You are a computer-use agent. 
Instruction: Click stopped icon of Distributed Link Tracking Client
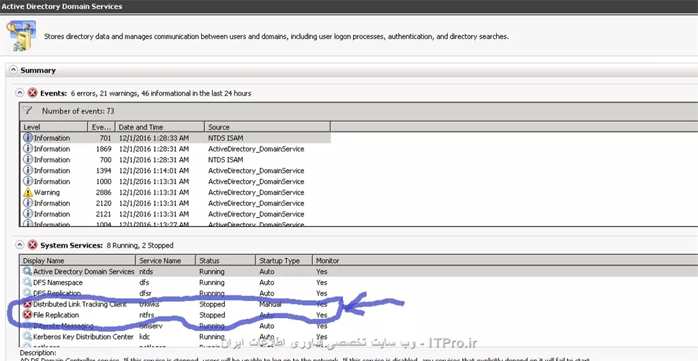pyautogui.click(x=27, y=304)
